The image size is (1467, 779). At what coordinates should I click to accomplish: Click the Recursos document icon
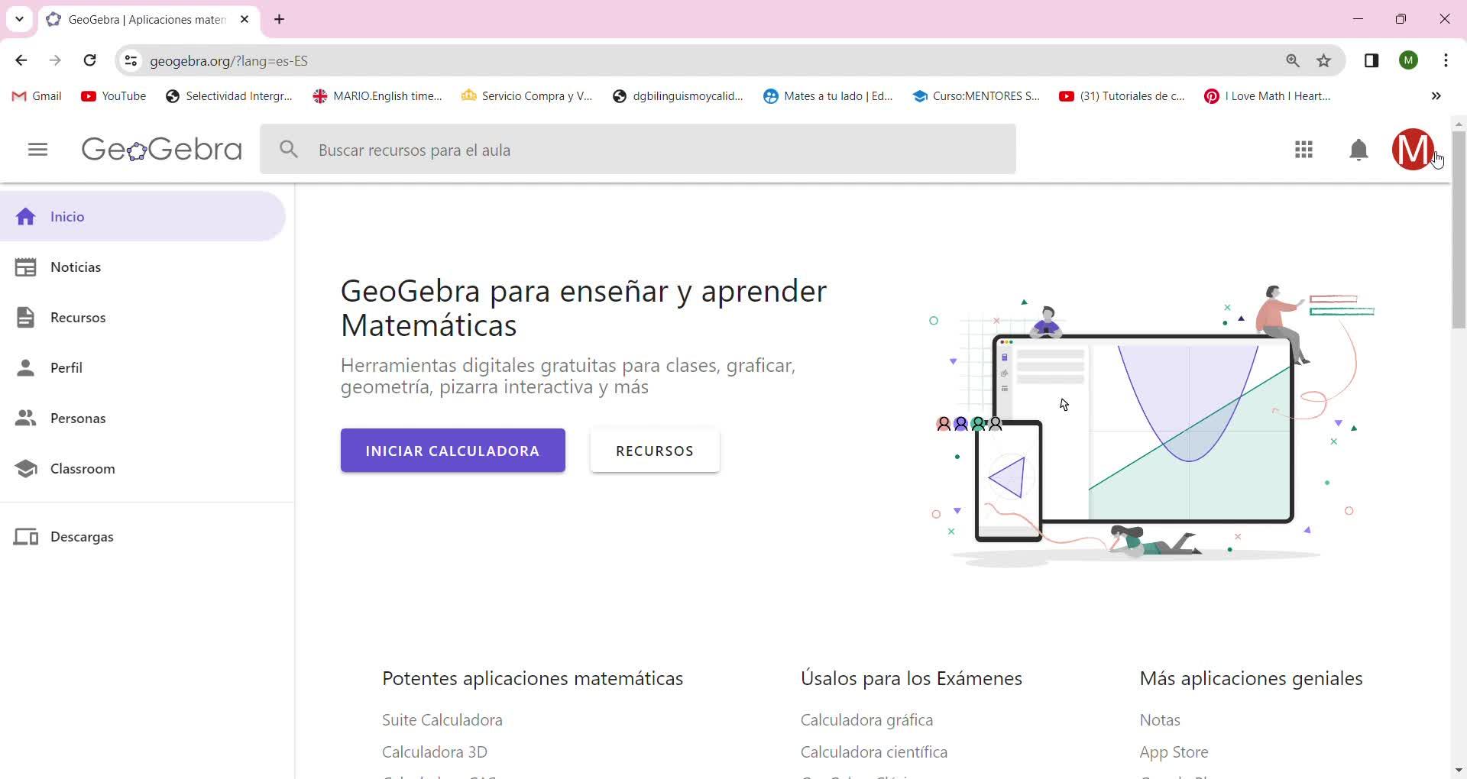tap(25, 318)
